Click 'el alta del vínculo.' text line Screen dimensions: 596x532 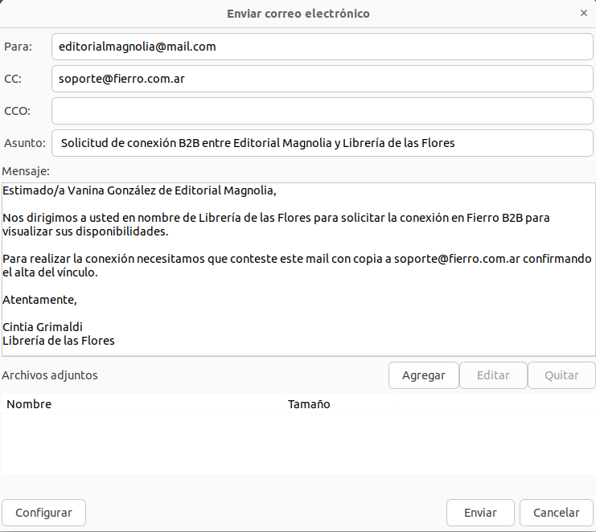50,272
